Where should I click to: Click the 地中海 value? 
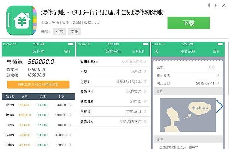tap(136, 102)
